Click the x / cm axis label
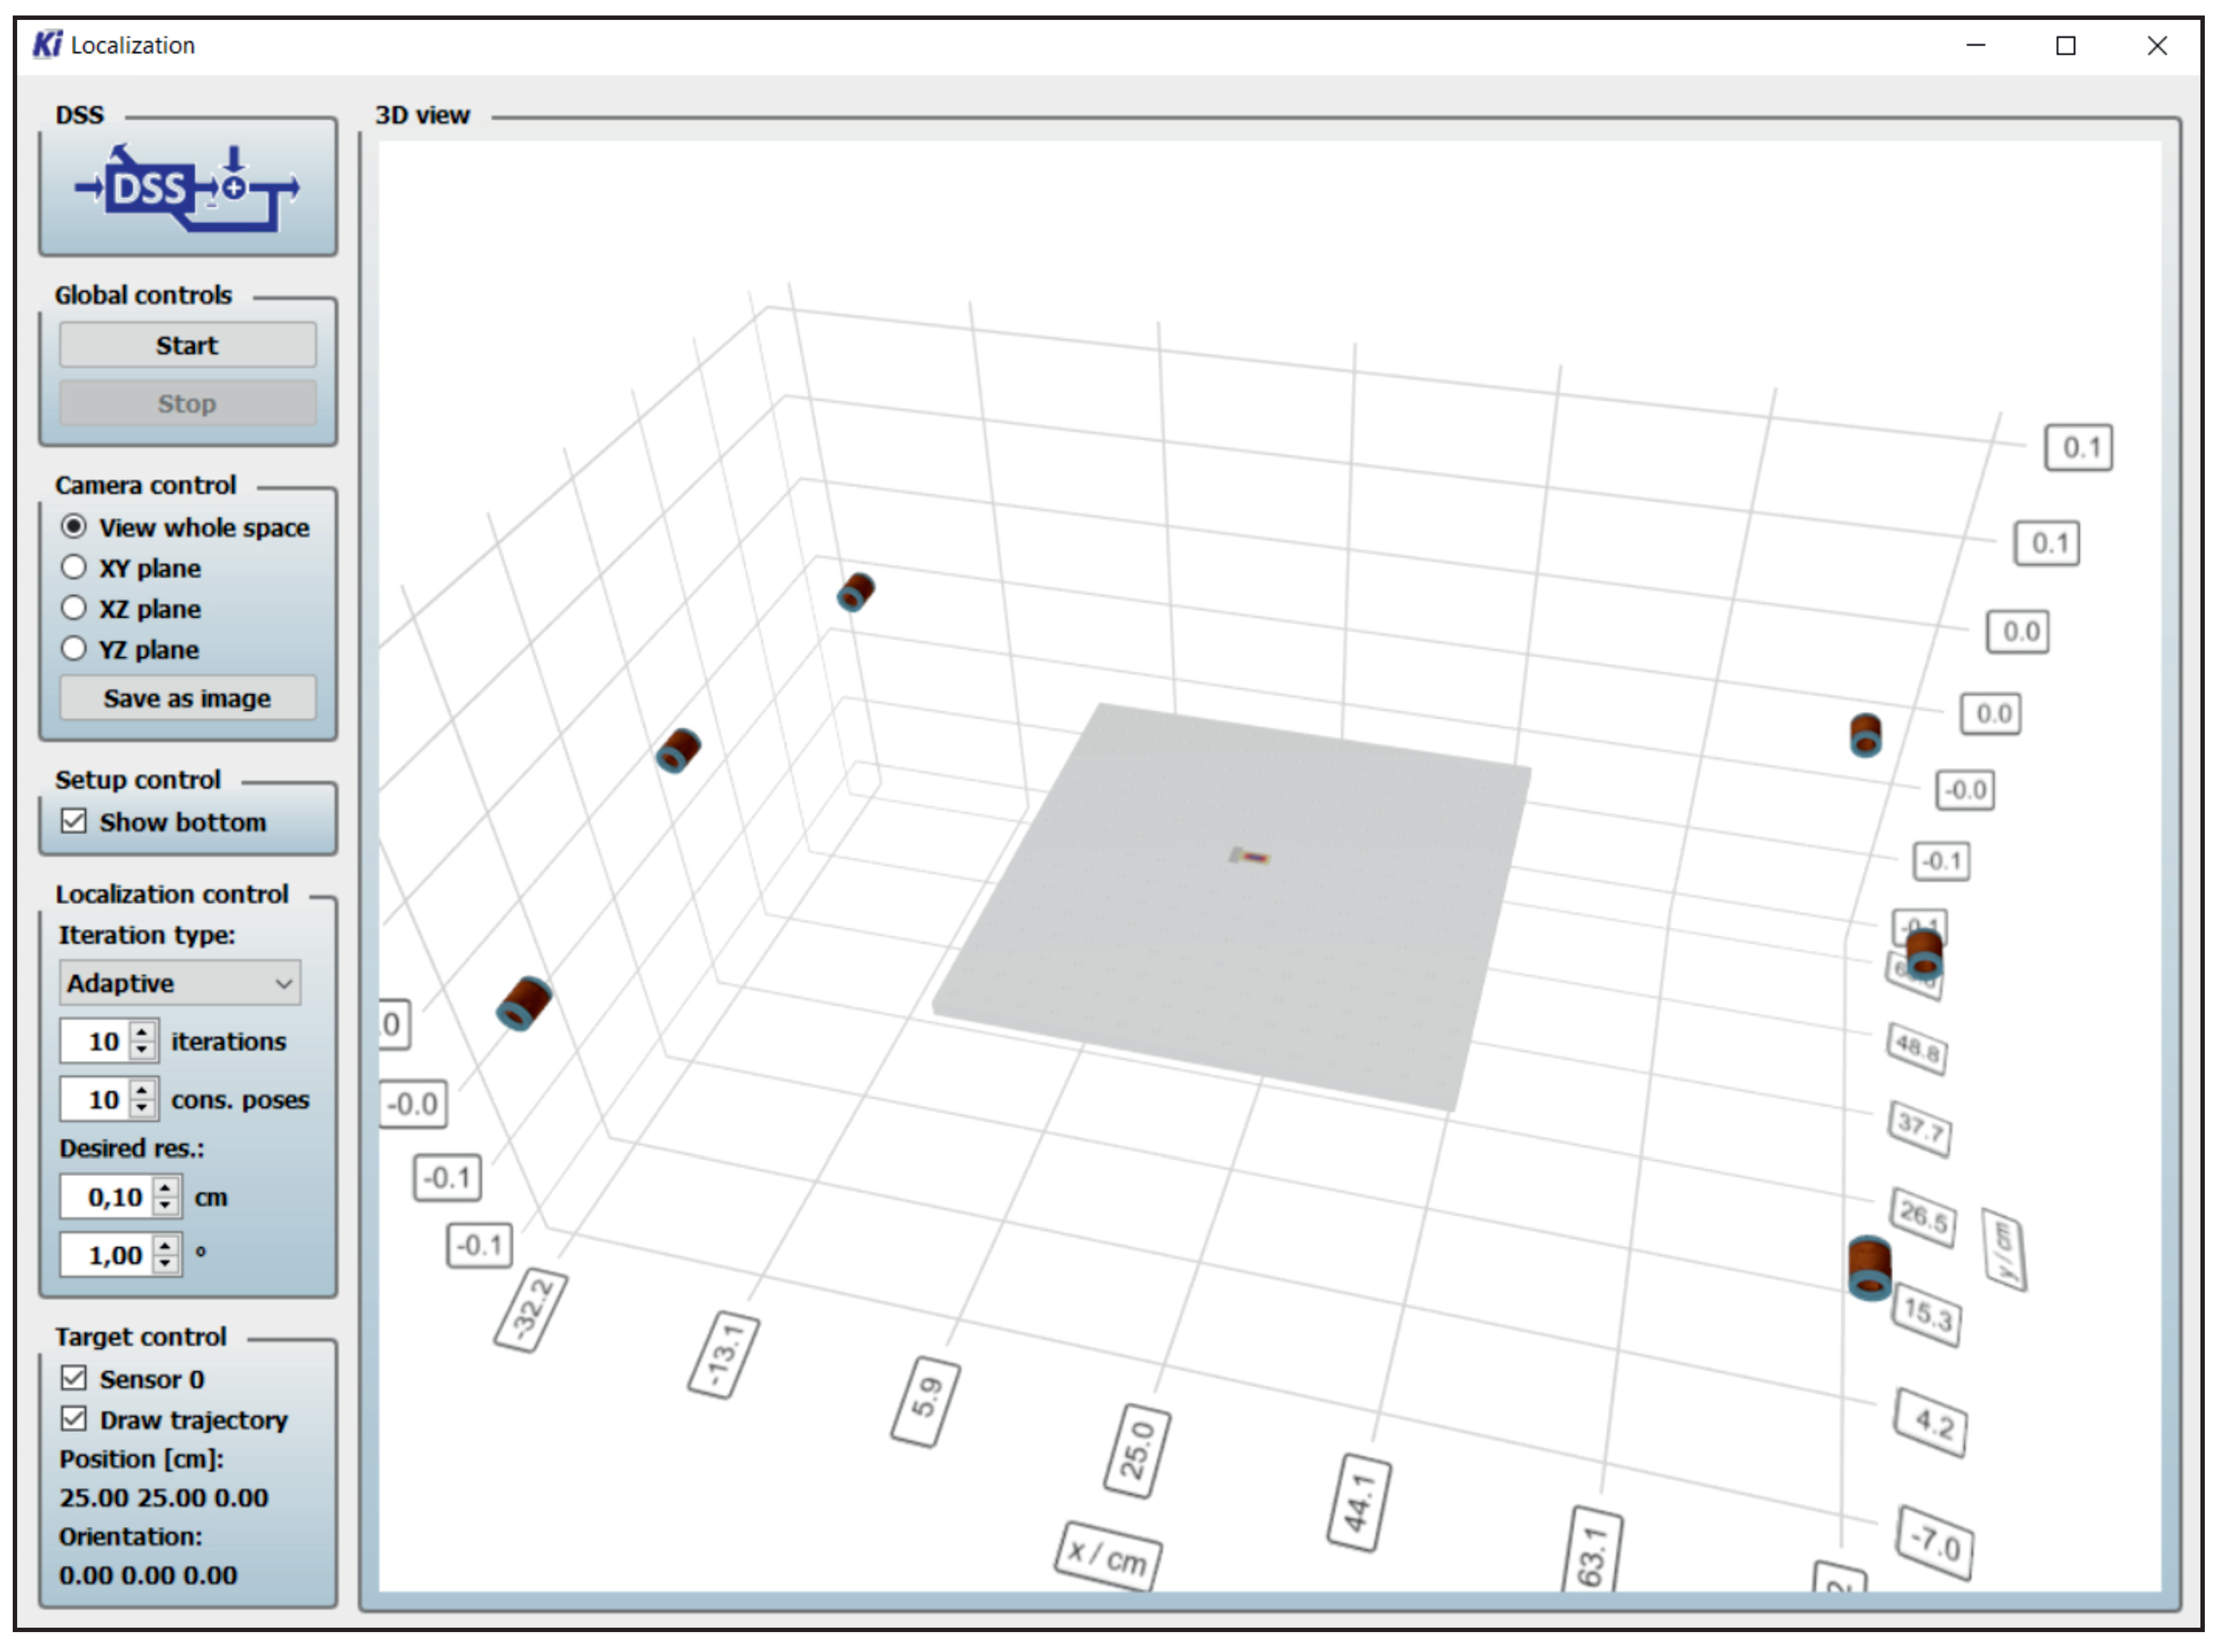This screenshot has width=2217, height=1652. click(x=1107, y=1556)
